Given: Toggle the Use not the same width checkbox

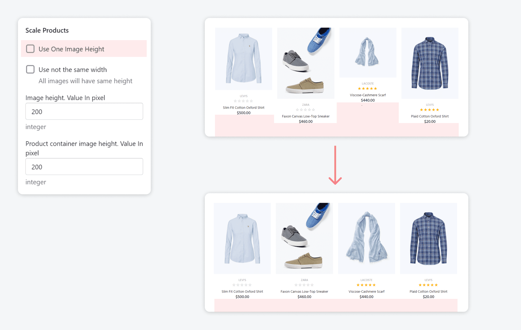Looking at the screenshot, I should (30, 69).
